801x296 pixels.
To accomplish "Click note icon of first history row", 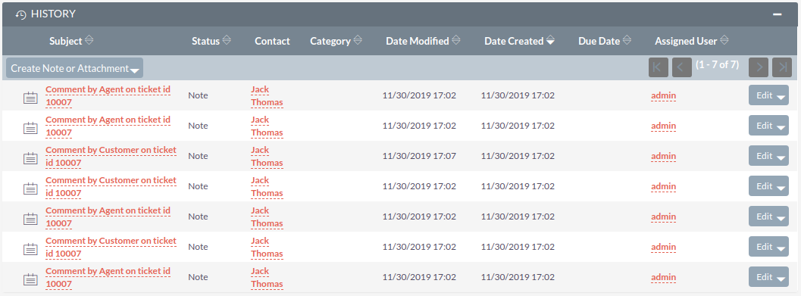I will point(30,98).
